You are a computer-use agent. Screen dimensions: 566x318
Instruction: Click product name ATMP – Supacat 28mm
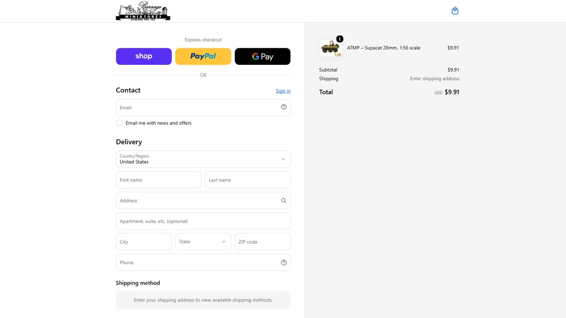(383, 48)
